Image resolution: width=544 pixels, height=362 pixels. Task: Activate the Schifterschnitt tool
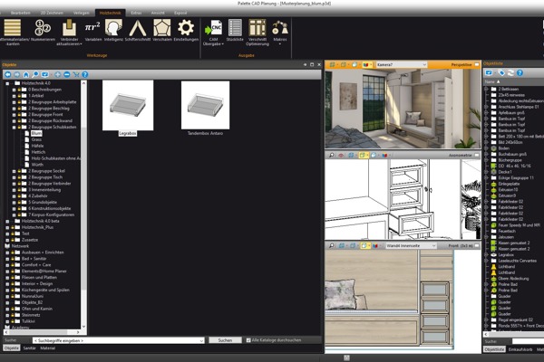[x=139, y=28]
